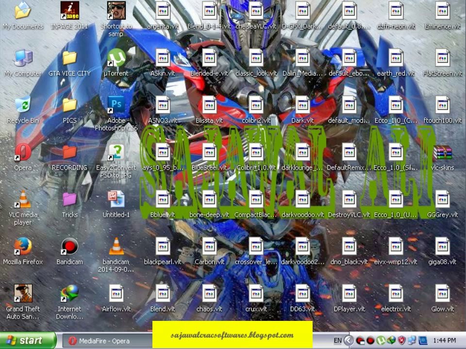Select the Eminence.vlt skin file
The image size is (466, 349).
coord(443,11)
